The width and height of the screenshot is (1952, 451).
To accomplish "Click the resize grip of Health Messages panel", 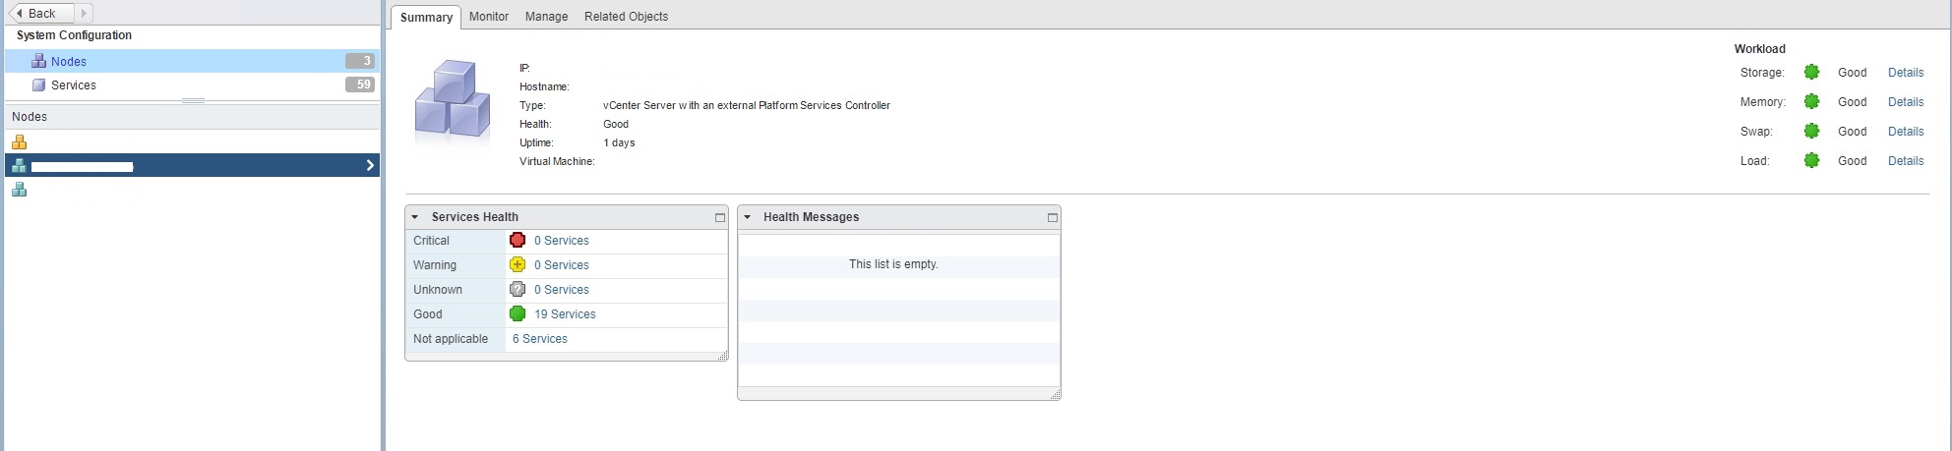I will [x=1055, y=395].
